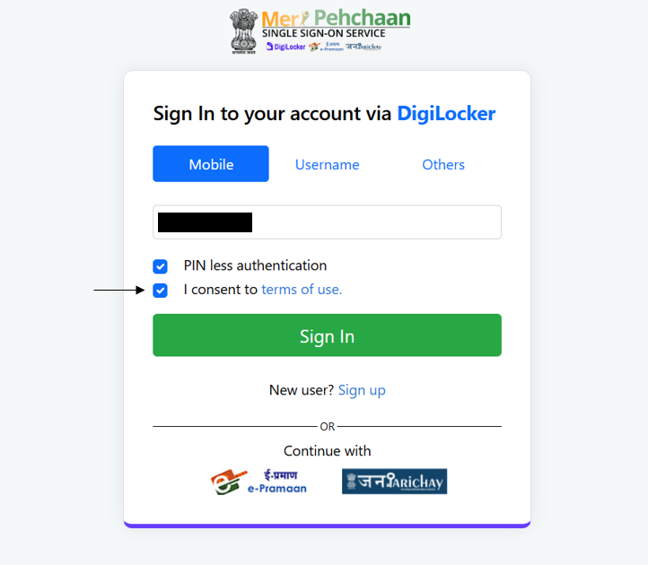Click the arrow pointing to consent checkbox
Viewport: 648px width, 565px height.
119,290
